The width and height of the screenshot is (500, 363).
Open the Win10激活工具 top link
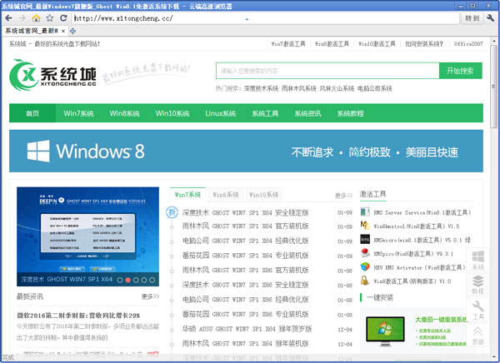pyautogui.click(x=377, y=43)
